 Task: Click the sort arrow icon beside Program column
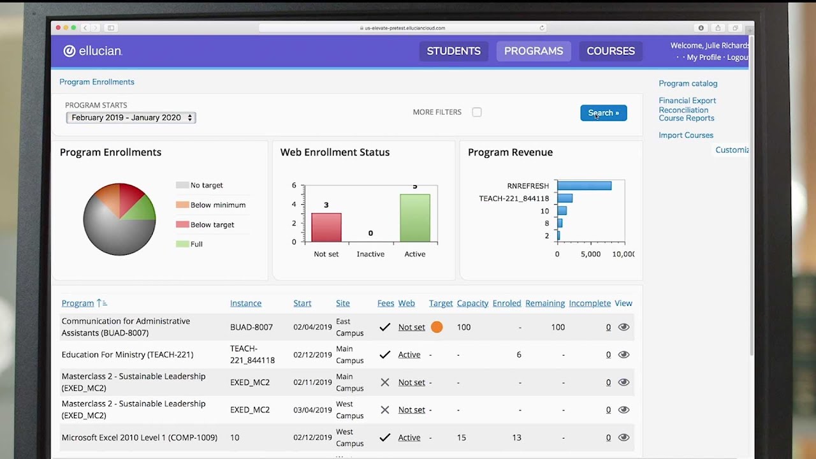pyautogui.click(x=102, y=303)
